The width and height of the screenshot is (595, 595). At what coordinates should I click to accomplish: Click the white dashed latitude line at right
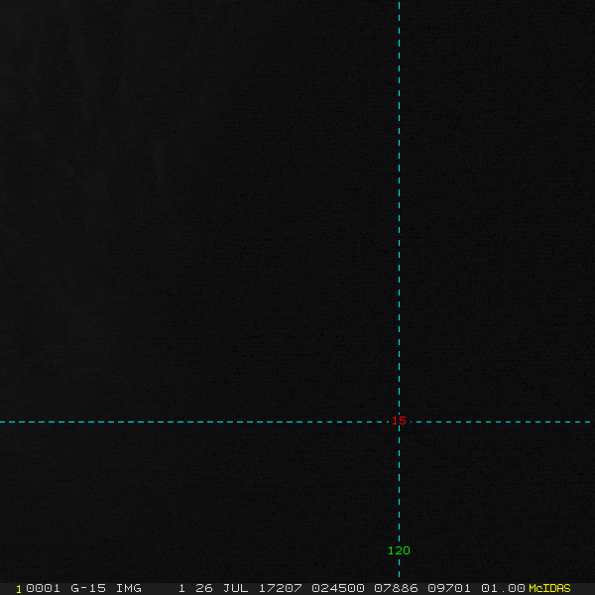[x=516, y=421]
